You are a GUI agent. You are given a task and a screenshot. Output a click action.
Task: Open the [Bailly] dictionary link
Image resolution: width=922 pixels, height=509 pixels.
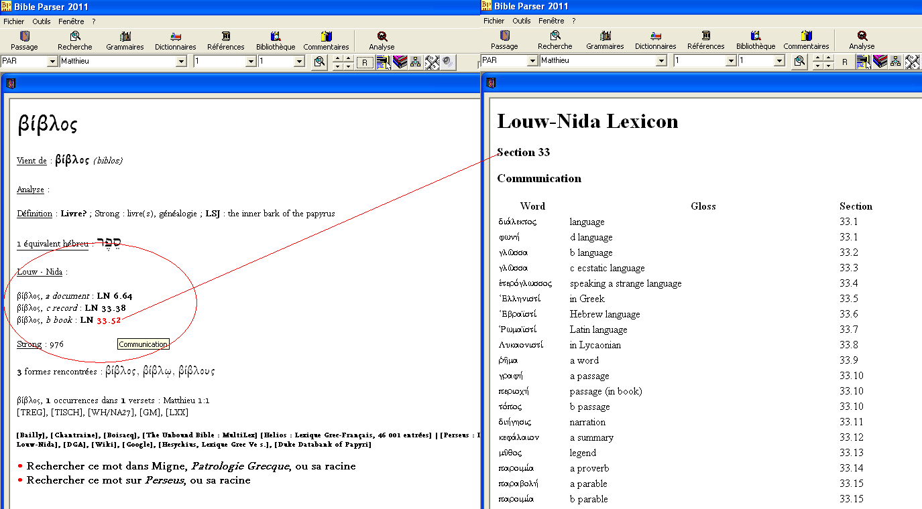32,435
